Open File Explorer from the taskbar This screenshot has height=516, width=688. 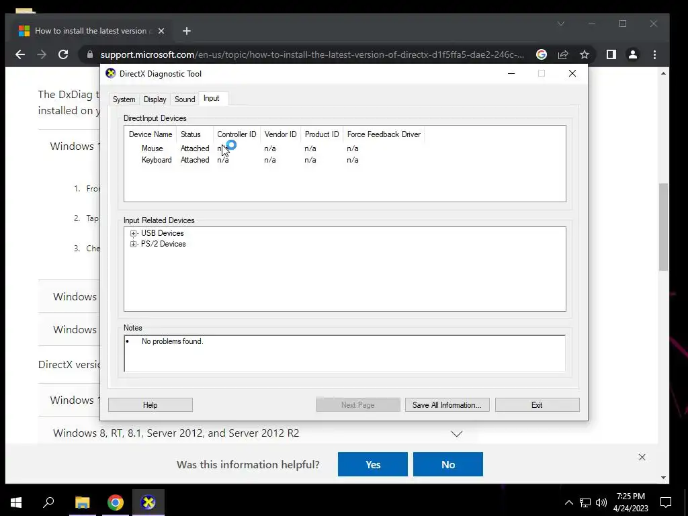[82, 503]
